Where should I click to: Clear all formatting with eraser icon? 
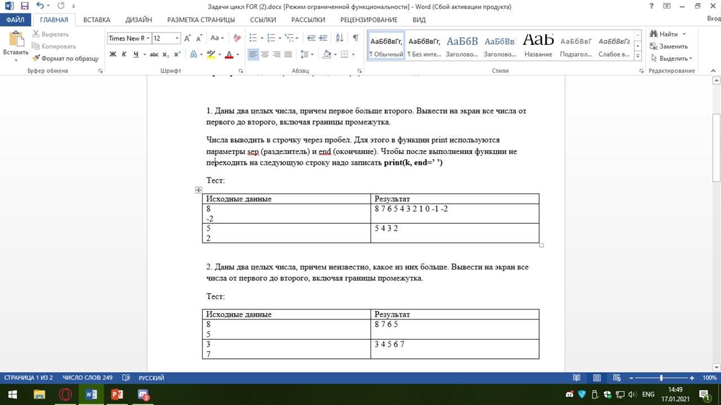[x=237, y=38]
